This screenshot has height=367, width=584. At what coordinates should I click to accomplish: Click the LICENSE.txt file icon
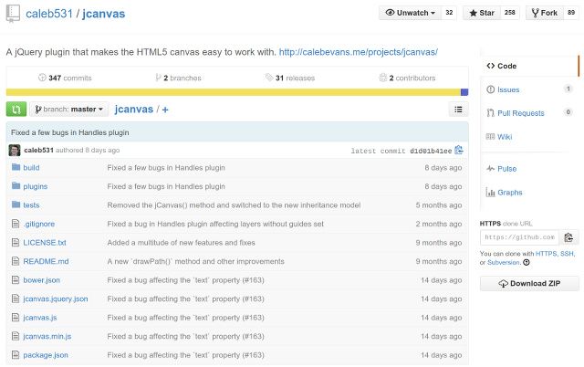click(x=16, y=243)
